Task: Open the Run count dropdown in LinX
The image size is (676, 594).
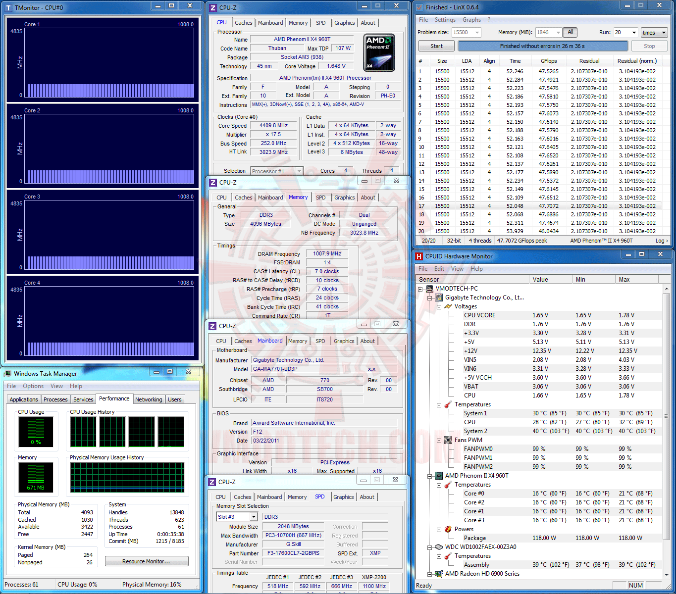Action: click(x=634, y=32)
